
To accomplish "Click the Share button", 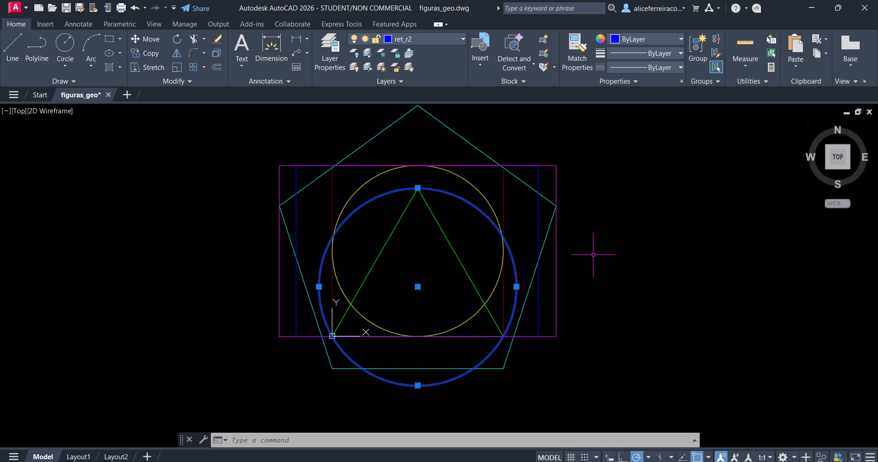I will (195, 8).
